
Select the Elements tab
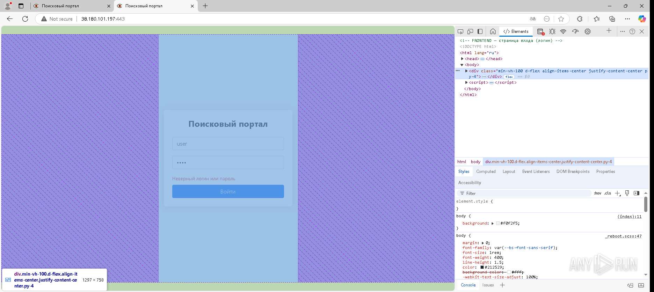516,31
